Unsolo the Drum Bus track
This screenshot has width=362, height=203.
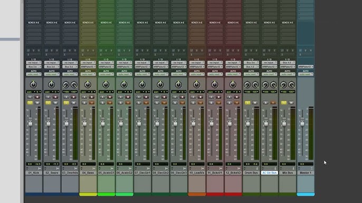click(x=247, y=103)
